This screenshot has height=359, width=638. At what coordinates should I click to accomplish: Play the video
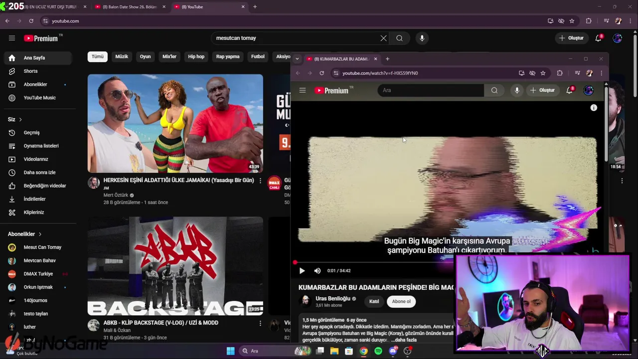[302, 271]
